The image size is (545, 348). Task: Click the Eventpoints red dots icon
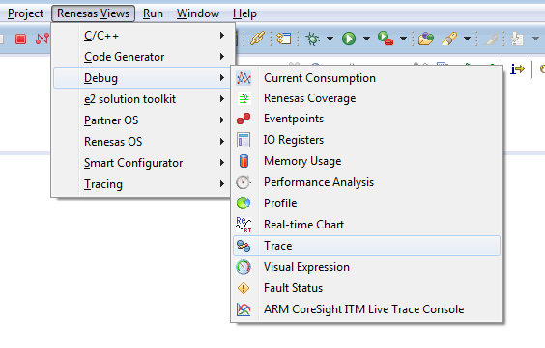click(244, 119)
